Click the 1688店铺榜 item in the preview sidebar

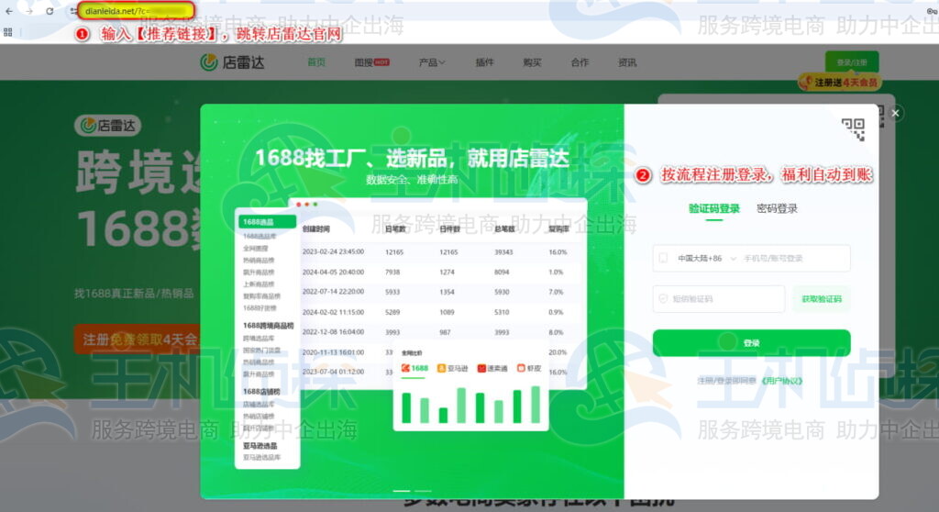coord(261,392)
